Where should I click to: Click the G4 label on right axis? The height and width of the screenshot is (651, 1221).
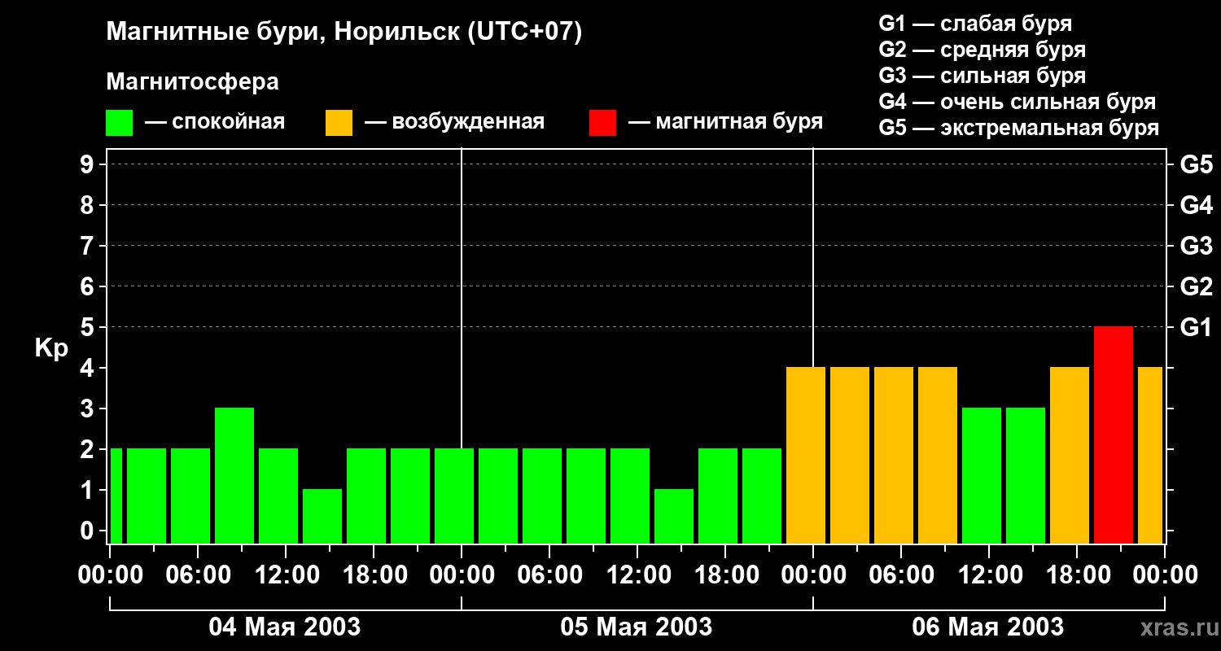[x=1196, y=205]
